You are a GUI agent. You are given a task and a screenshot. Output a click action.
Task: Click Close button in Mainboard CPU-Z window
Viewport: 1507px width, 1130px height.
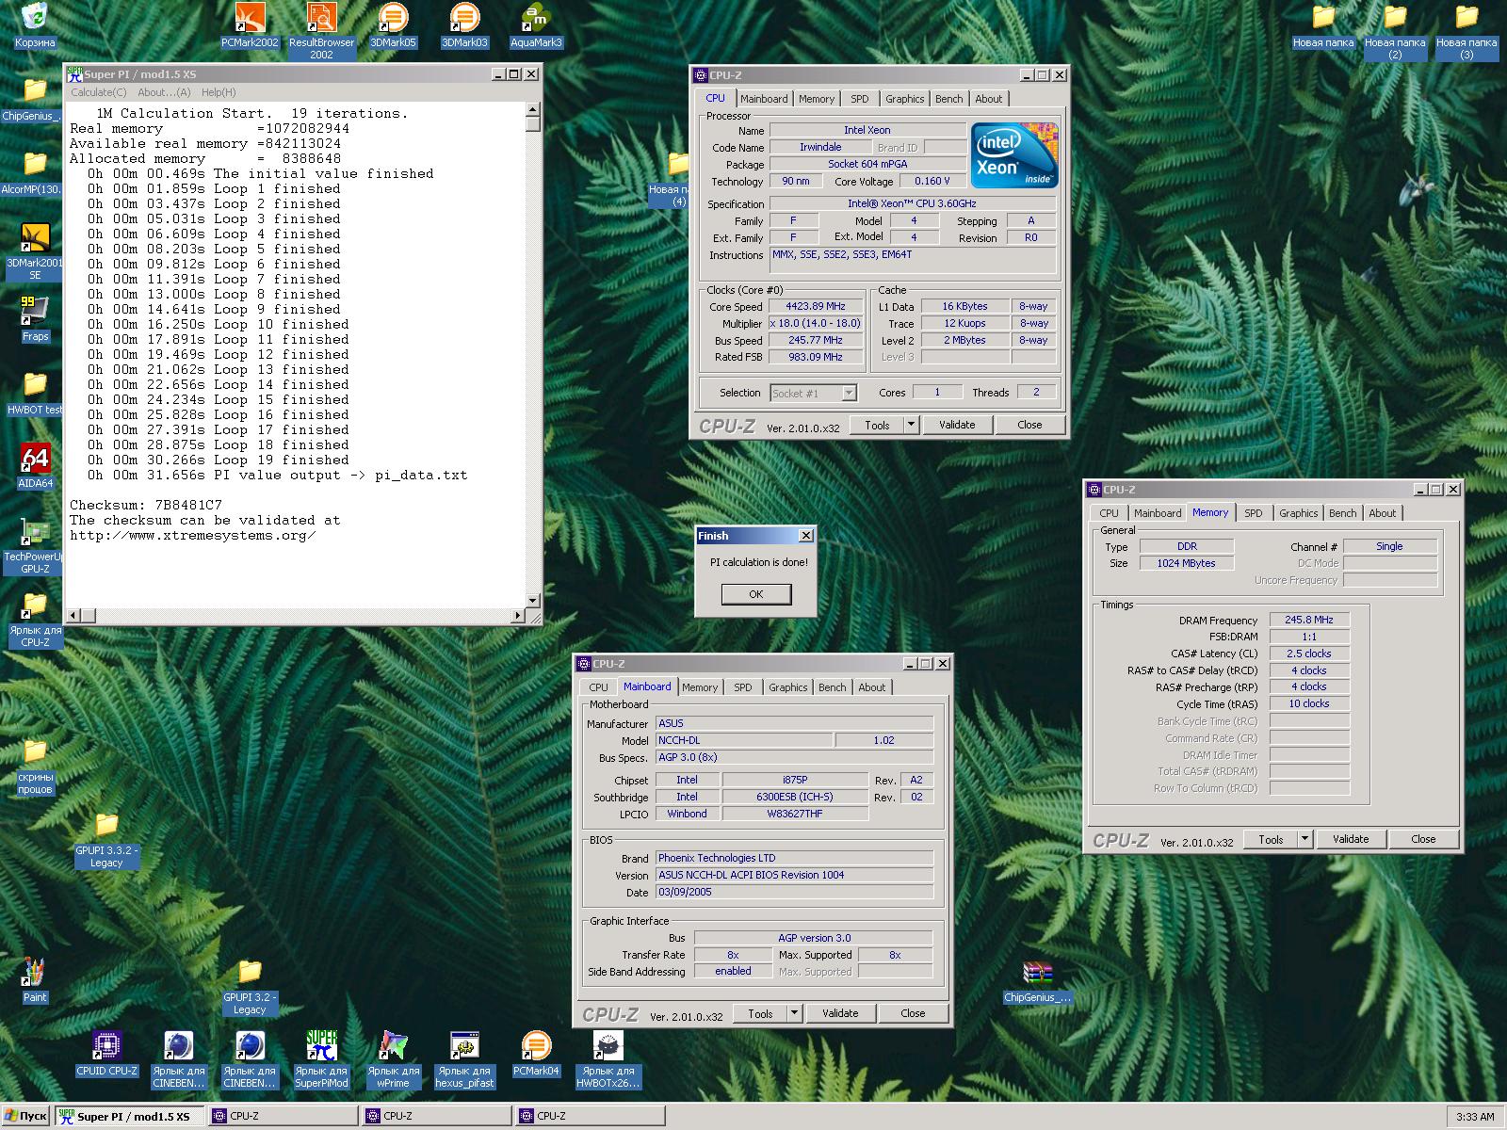click(913, 1013)
